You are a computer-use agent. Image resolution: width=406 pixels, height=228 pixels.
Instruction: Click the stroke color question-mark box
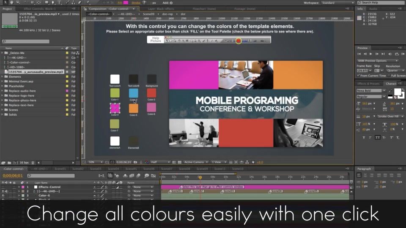point(144,3)
